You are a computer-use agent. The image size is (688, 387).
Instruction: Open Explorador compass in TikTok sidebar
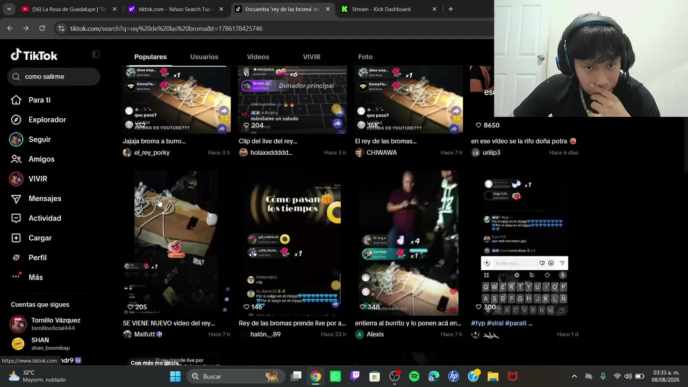39,120
